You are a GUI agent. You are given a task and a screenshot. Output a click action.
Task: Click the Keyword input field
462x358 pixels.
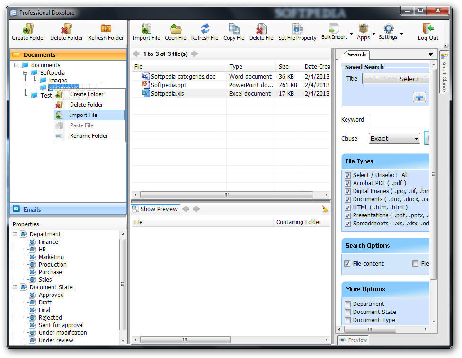point(399,120)
